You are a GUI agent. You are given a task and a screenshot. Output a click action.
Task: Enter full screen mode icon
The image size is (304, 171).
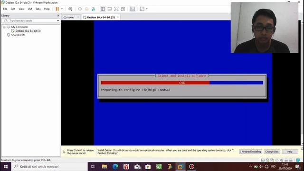[116, 9]
